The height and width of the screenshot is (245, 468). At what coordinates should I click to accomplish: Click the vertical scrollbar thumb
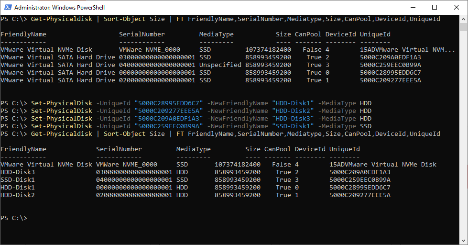coord(463,27)
